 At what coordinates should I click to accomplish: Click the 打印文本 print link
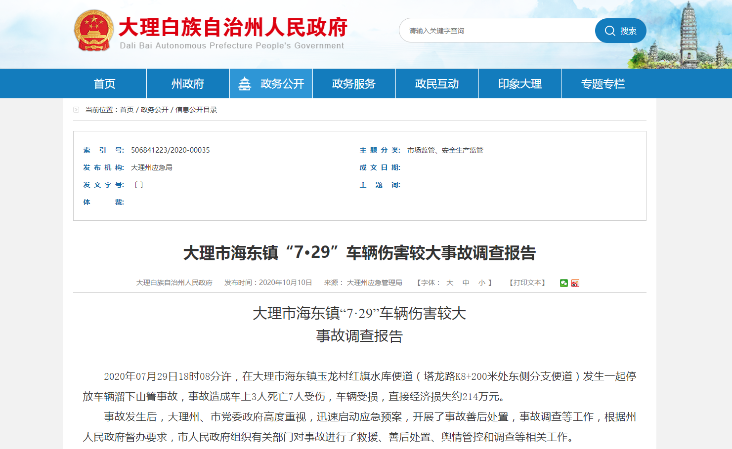pyautogui.click(x=527, y=283)
